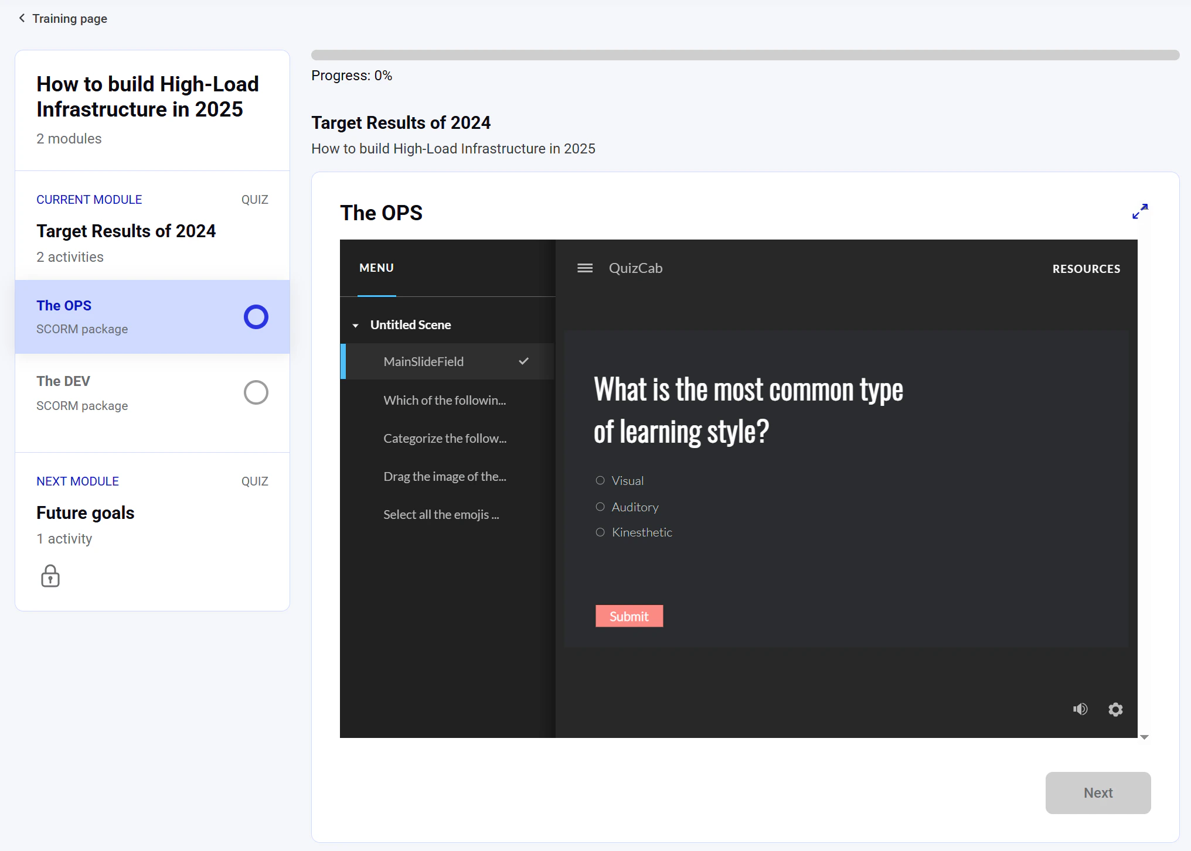Toggle the QuizCab hamburger menu icon
The width and height of the screenshot is (1191, 851).
(x=585, y=268)
